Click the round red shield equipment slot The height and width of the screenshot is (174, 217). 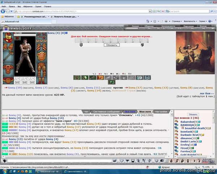click(42, 57)
